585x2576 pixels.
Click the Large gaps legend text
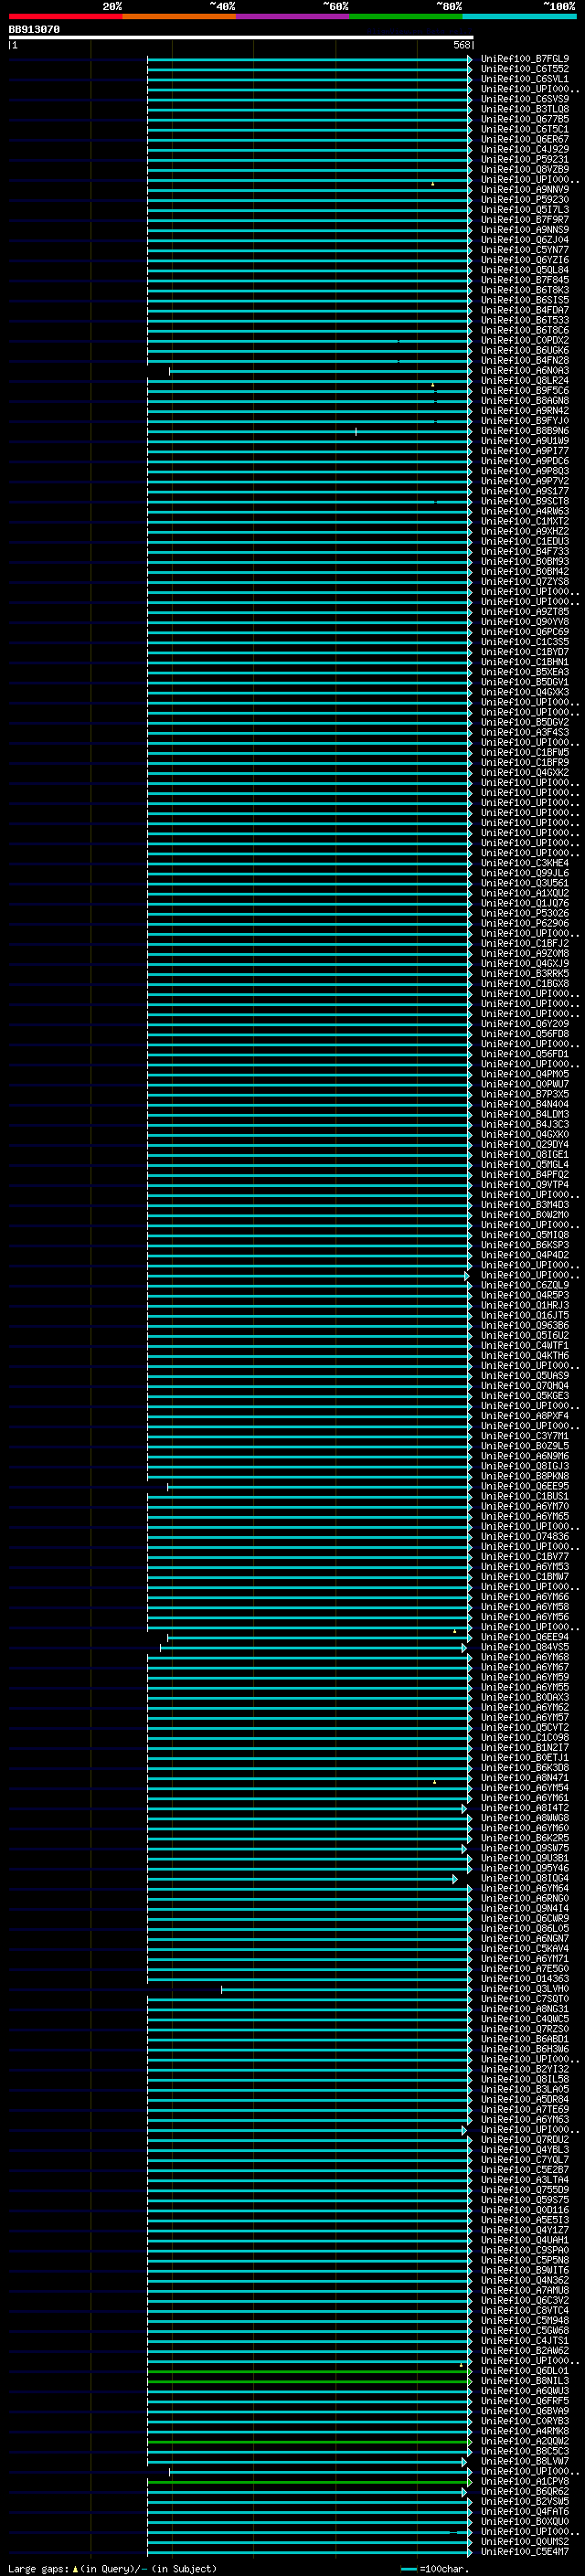pos(38,2568)
